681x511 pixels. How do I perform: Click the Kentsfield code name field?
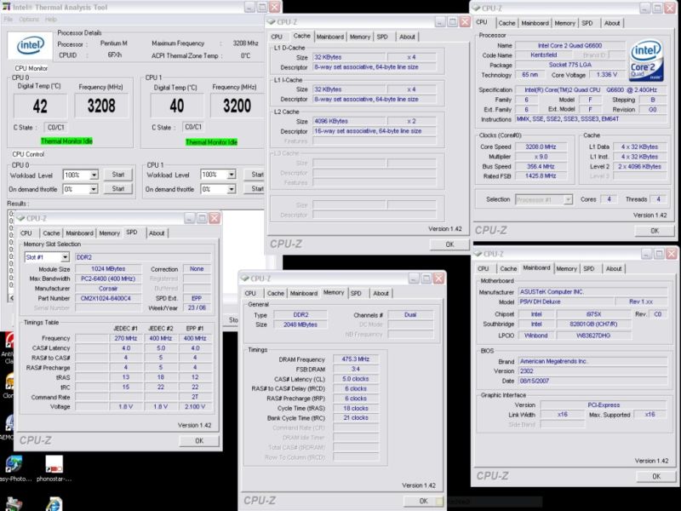(x=543, y=55)
